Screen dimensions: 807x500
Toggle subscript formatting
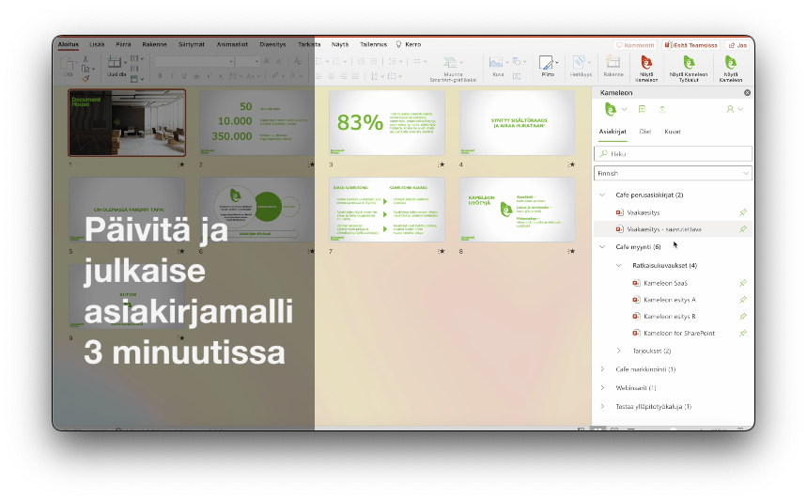pyautogui.click(x=221, y=76)
